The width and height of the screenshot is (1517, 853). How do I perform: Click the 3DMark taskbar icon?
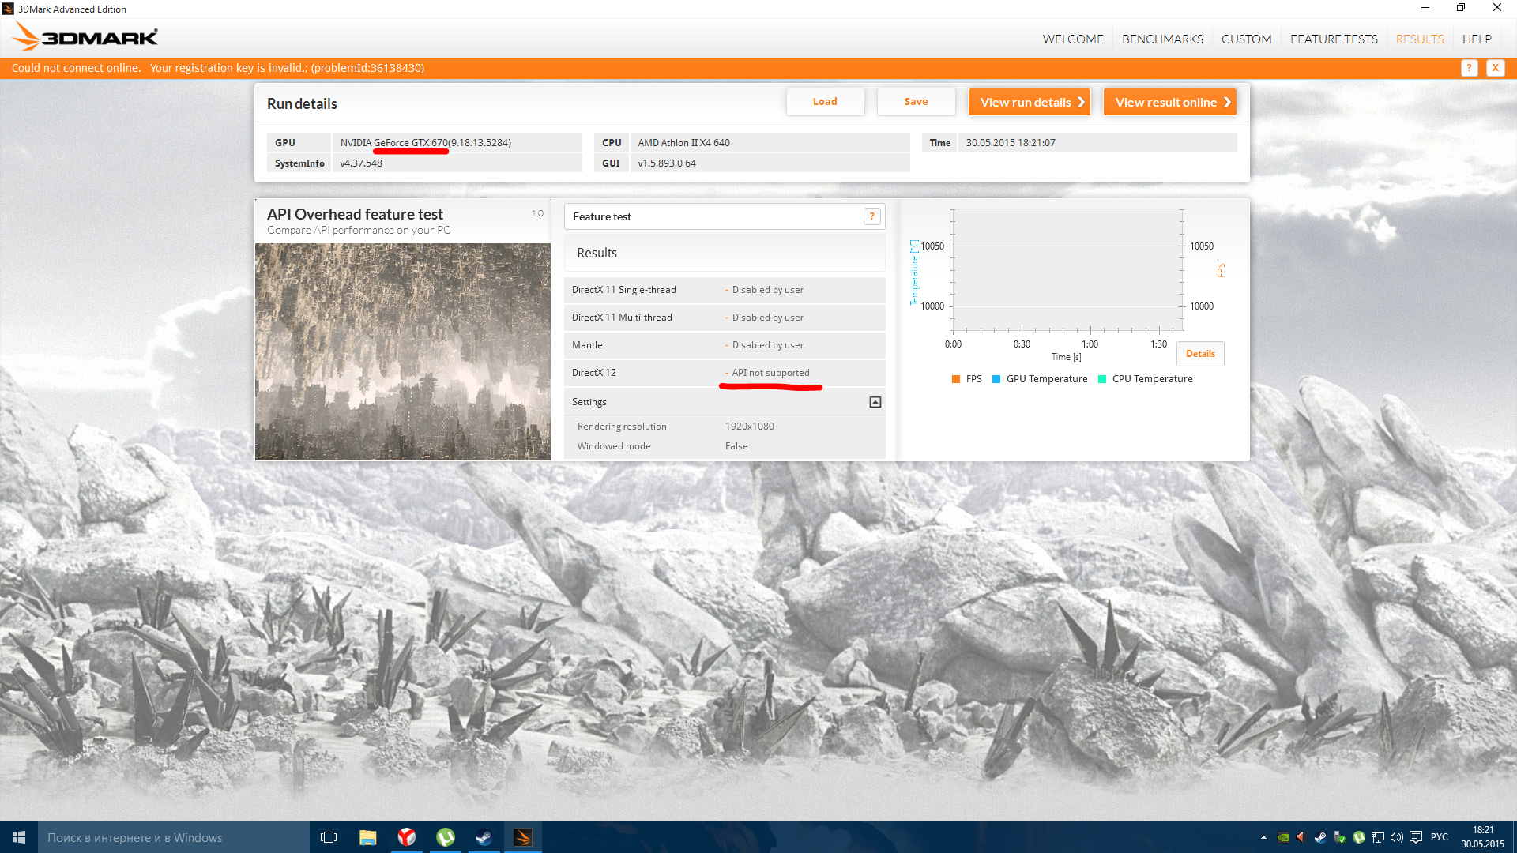[522, 837]
